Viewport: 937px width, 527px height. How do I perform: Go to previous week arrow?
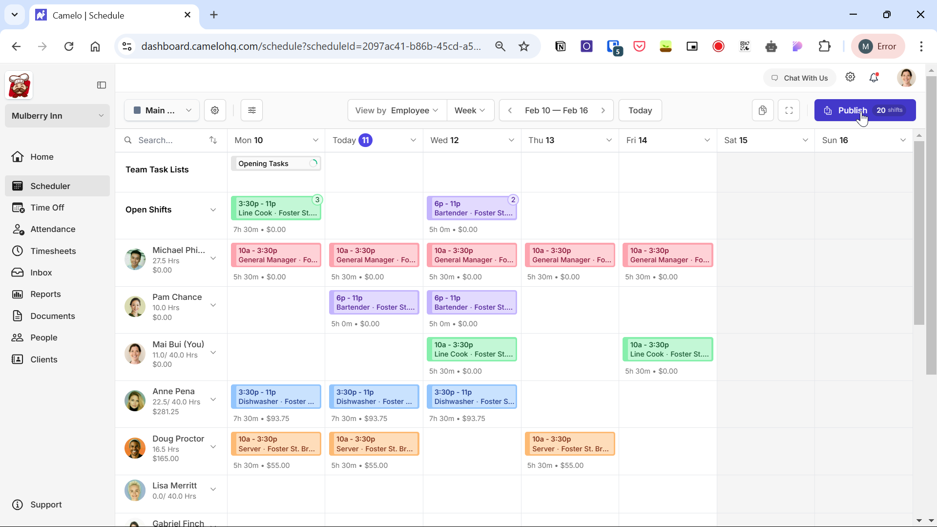pyautogui.click(x=510, y=110)
